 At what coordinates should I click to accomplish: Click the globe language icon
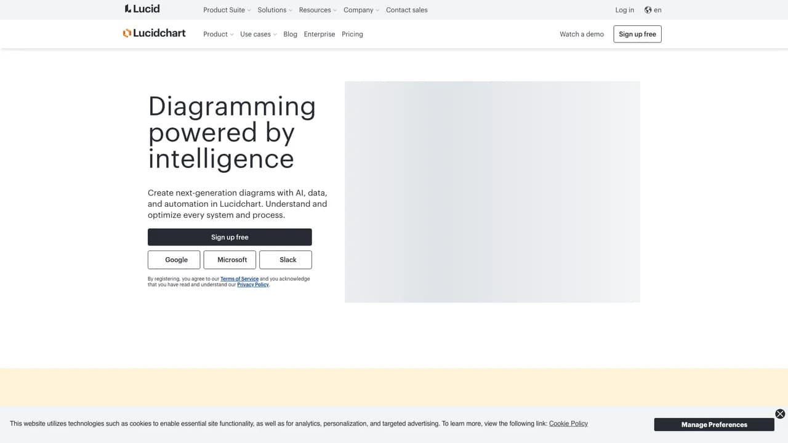[648, 10]
